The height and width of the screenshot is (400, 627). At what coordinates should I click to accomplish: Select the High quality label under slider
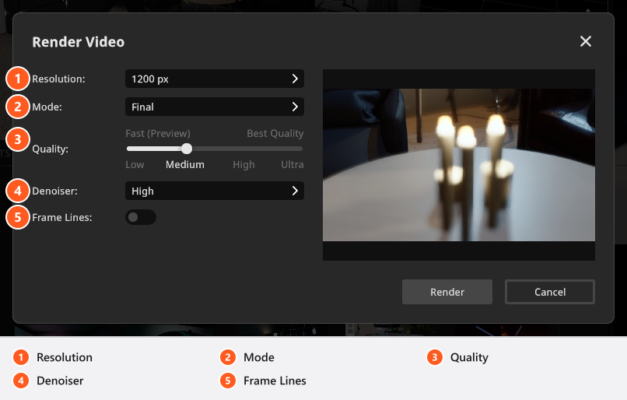pos(243,164)
